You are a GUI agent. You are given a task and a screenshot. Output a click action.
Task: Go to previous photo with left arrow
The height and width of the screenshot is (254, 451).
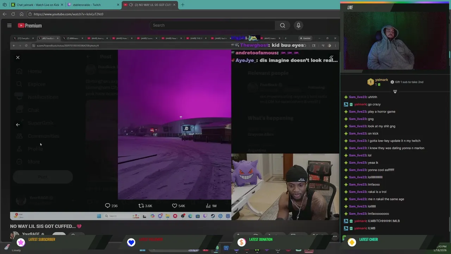click(18, 125)
